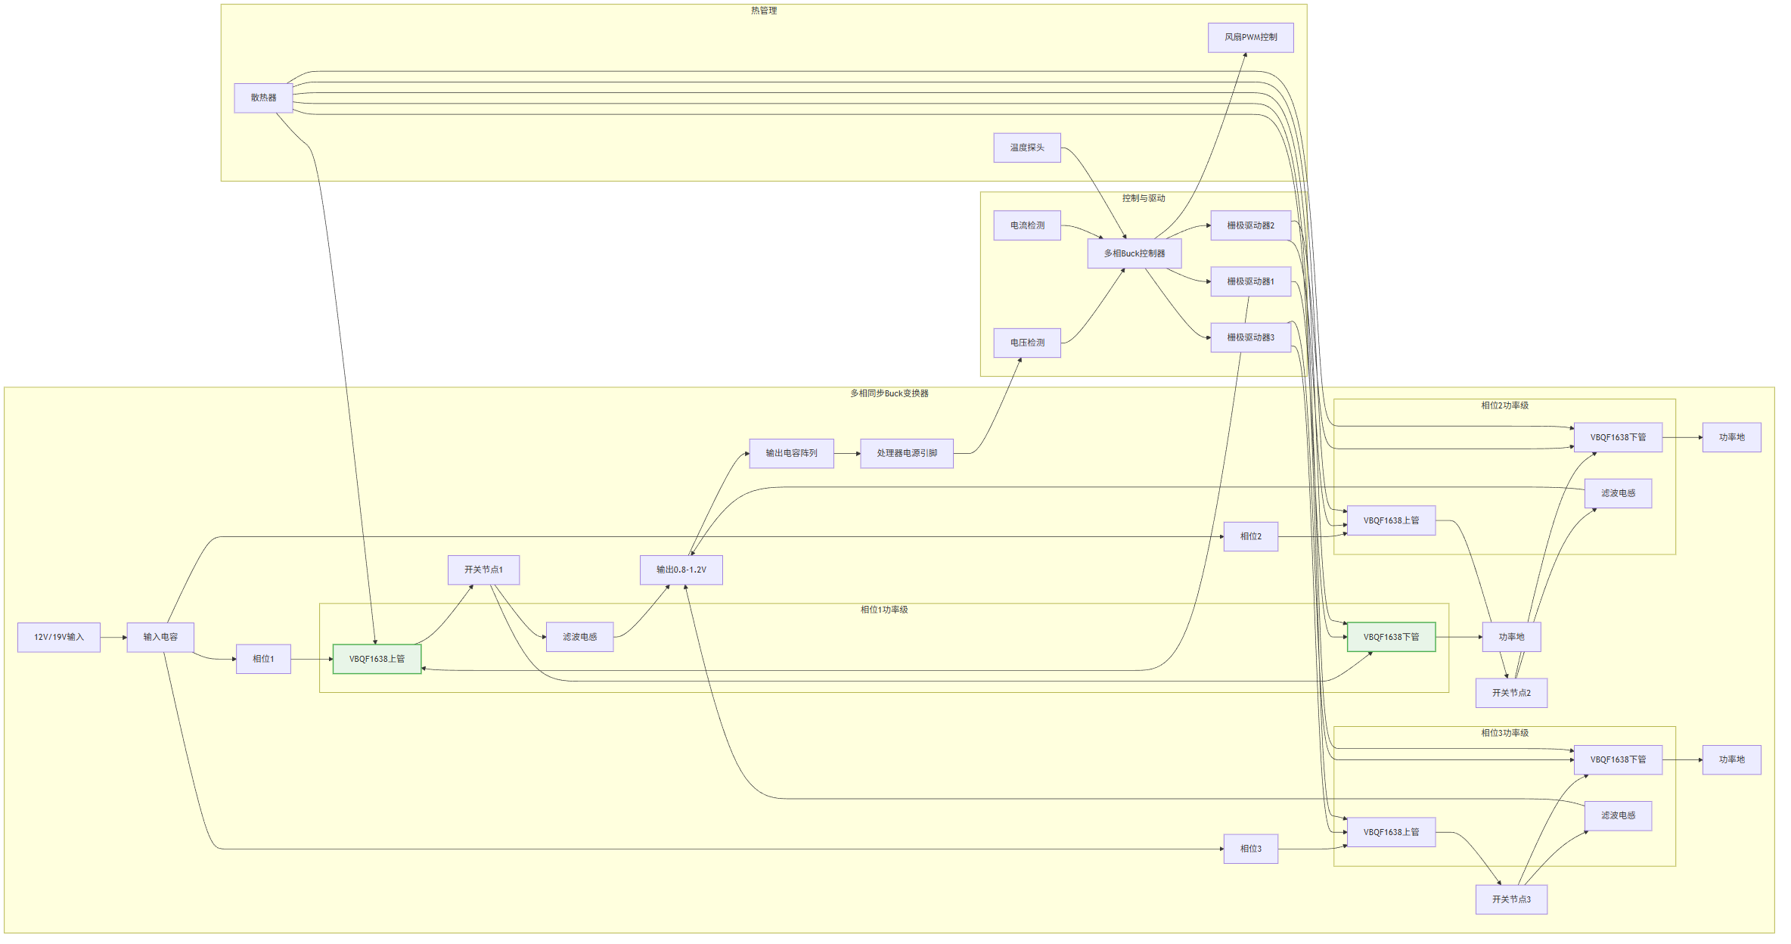Select the 输入电容 node
The width and height of the screenshot is (1791, 944).
point(160,637)
